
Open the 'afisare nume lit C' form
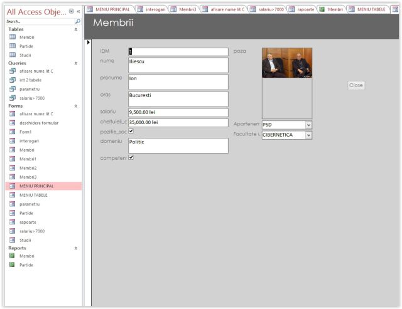click(36, 114)
